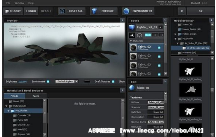216x137 pixels.
Task: Toggle the Draft Textures checkbox
Action: click(x=113, y=81)
